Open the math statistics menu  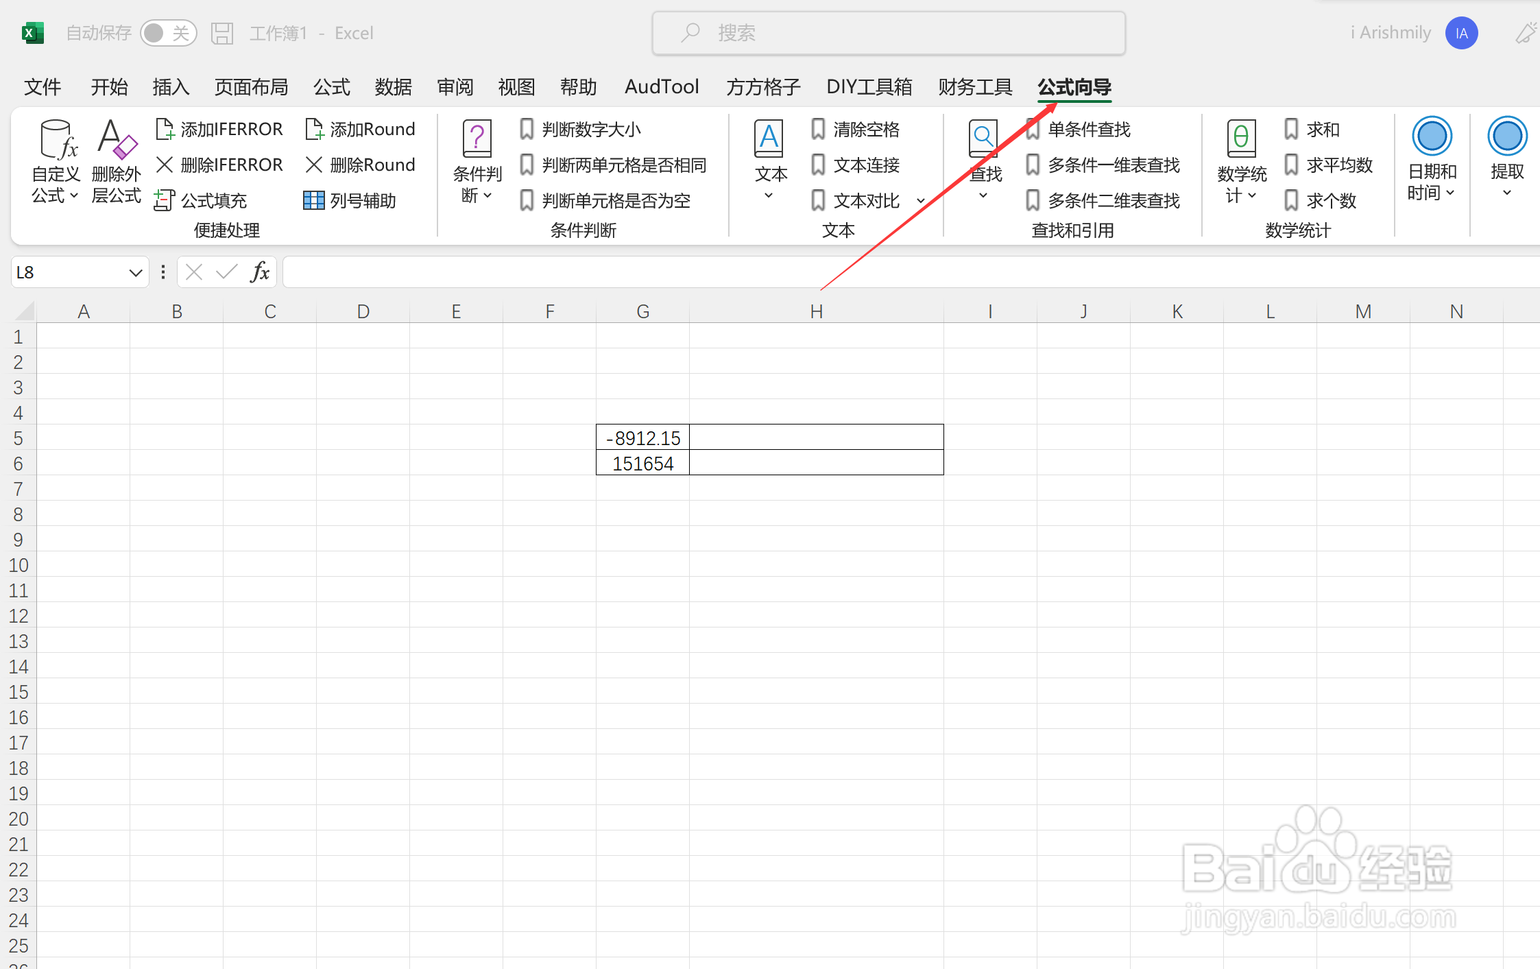pyautogui.click(x=1242, y=162)
